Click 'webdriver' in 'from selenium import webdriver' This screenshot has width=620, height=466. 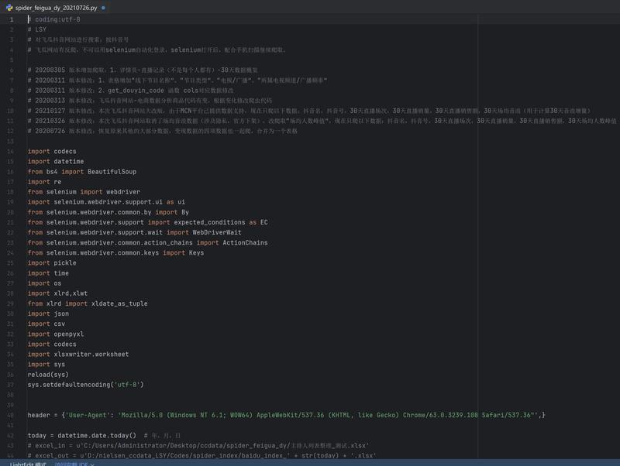point(123,192)
